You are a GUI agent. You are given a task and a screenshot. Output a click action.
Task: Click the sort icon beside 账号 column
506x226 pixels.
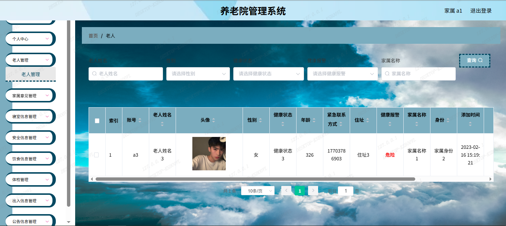tap(140, 120)
